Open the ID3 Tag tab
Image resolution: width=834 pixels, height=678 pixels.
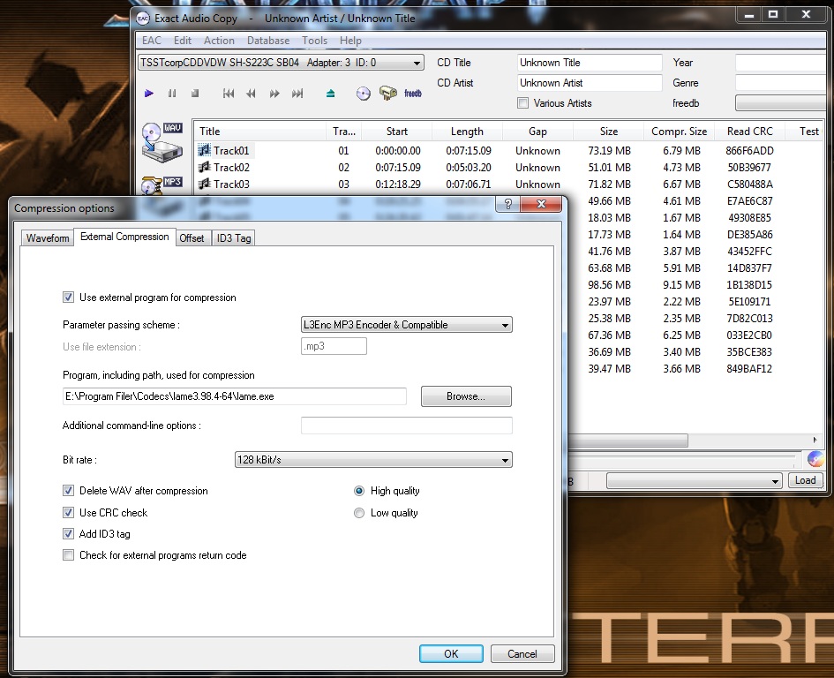[x=234, y=237]
